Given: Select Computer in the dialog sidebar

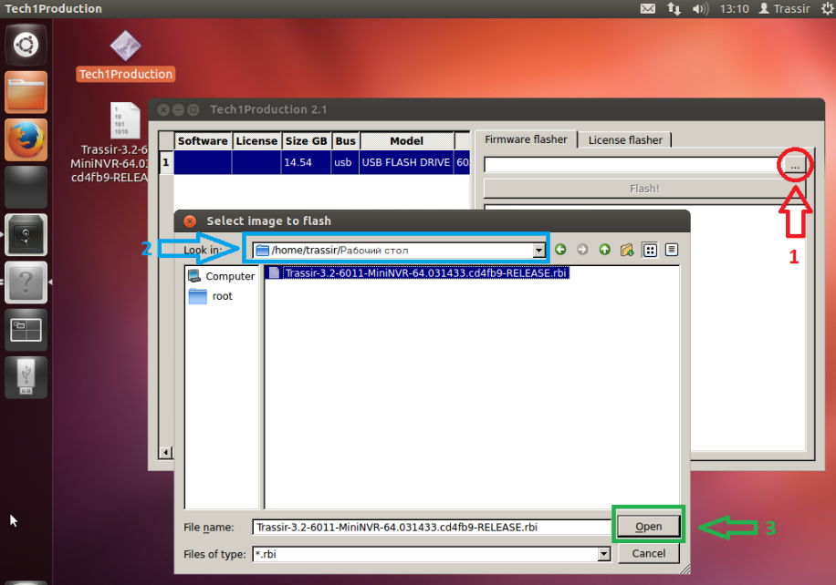Looking at the screenshot, I should [222, 276].
